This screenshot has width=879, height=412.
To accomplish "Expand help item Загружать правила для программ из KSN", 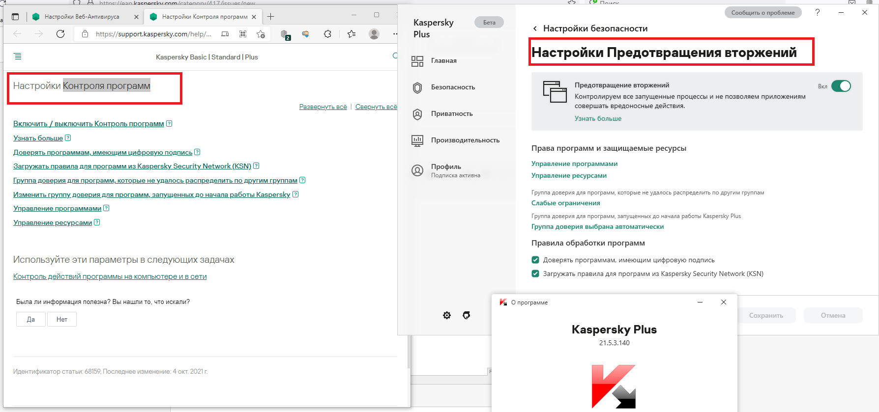I will tap(132, 166).
